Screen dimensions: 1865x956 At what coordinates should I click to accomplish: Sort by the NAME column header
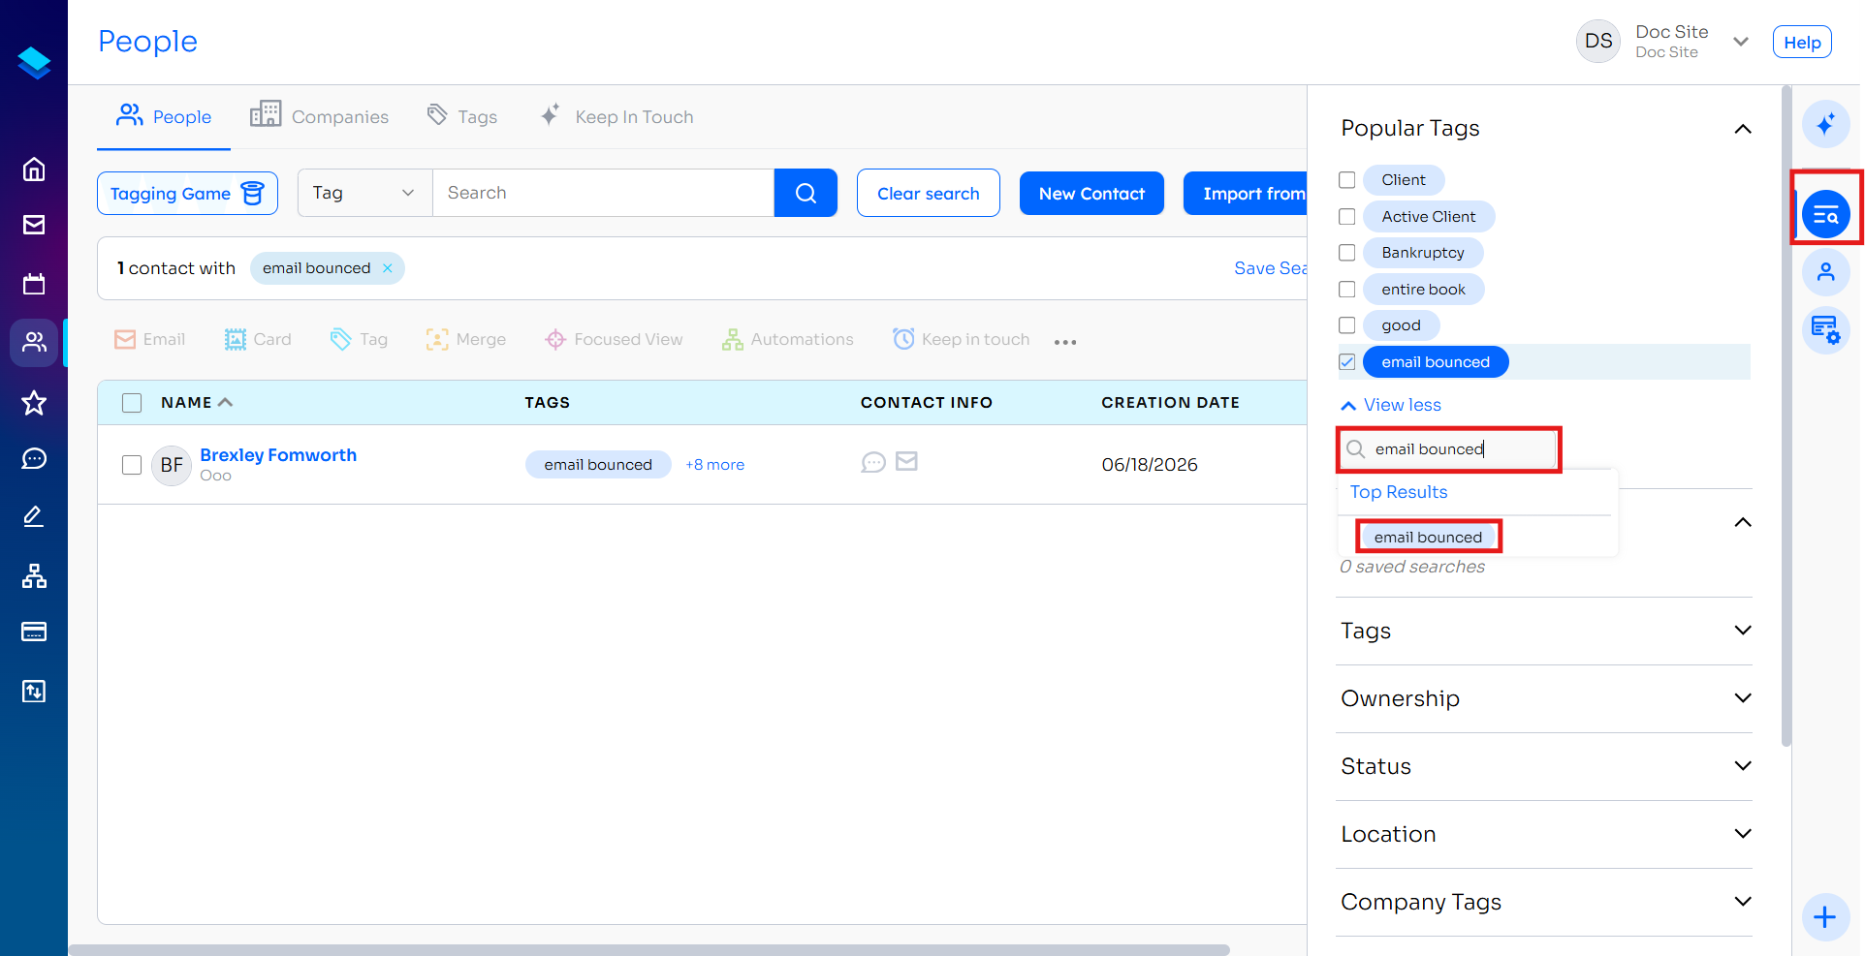(x=197, y=403)
